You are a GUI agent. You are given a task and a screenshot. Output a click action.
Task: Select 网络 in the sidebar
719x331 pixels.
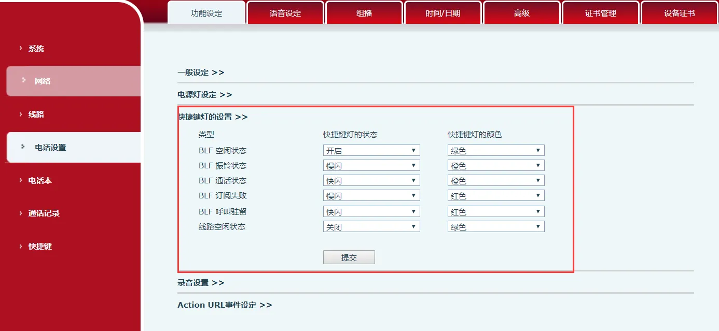pos(43,81)
